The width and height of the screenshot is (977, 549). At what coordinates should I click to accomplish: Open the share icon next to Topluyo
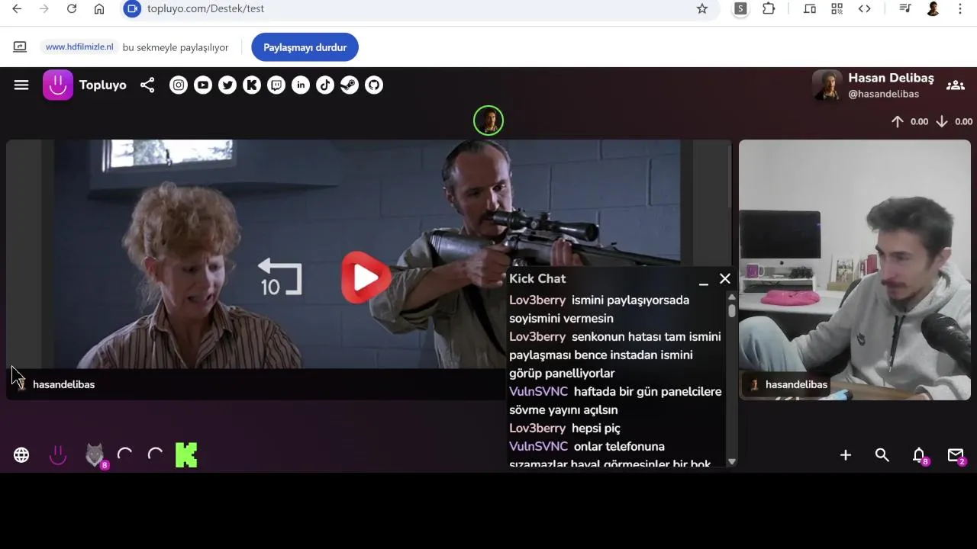click(x=147, y=85)
